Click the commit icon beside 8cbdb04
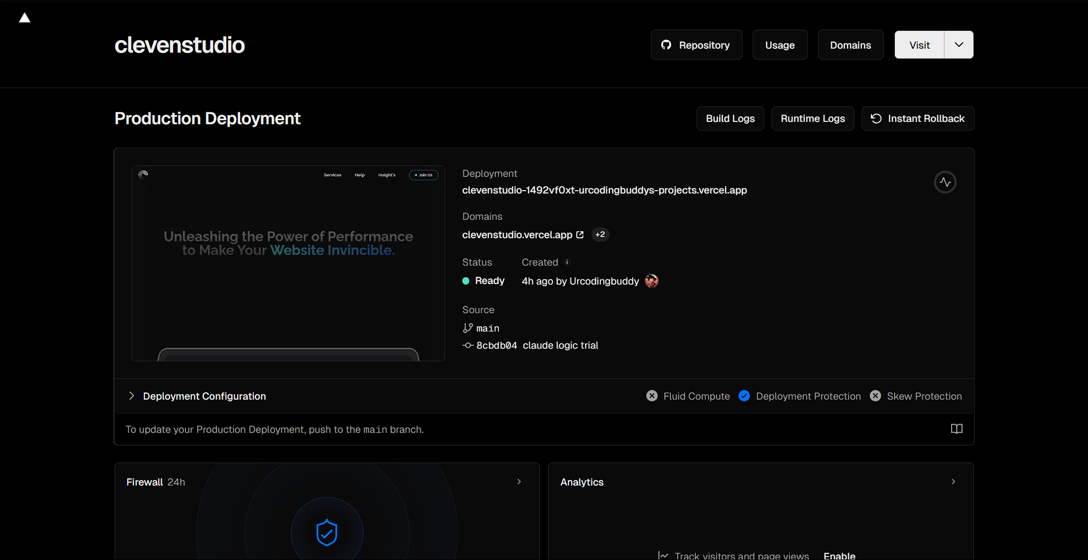This screenshot has height=560, width=1088. (468, 345)
